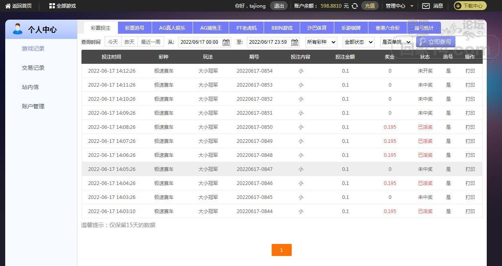This screenshot has width=502, height=266.
Task: Open the end date calendar icon
Action: click(295, 42)
